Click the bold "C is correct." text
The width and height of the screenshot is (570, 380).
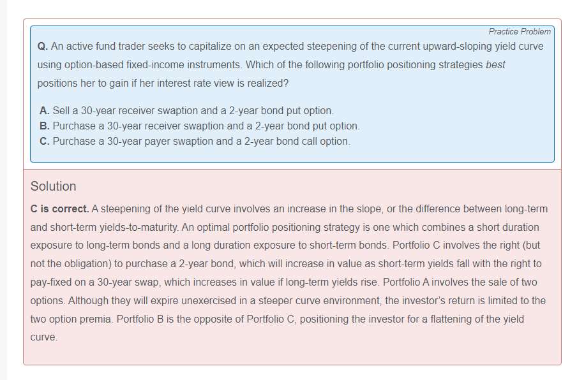coord(59,209)
